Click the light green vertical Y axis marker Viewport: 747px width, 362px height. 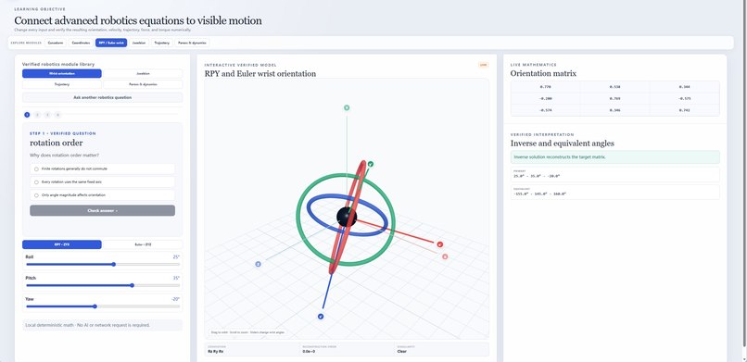[x=347, y=107]
